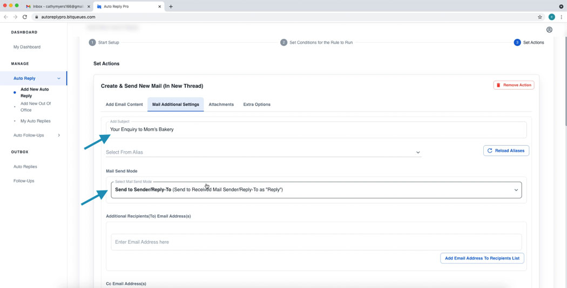
Task: Click the Reload Aliases button
Action: click(507, 150)
